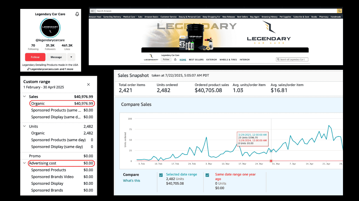Select the HOME storefront tab
The height and width of the screenshot is (201, 359).
pyautogui.click(x=183, y=60)
